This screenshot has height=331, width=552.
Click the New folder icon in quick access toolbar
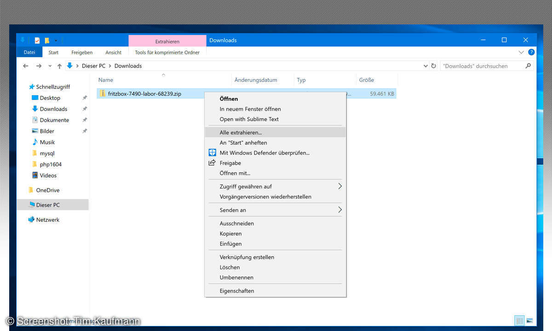point(47,40)
